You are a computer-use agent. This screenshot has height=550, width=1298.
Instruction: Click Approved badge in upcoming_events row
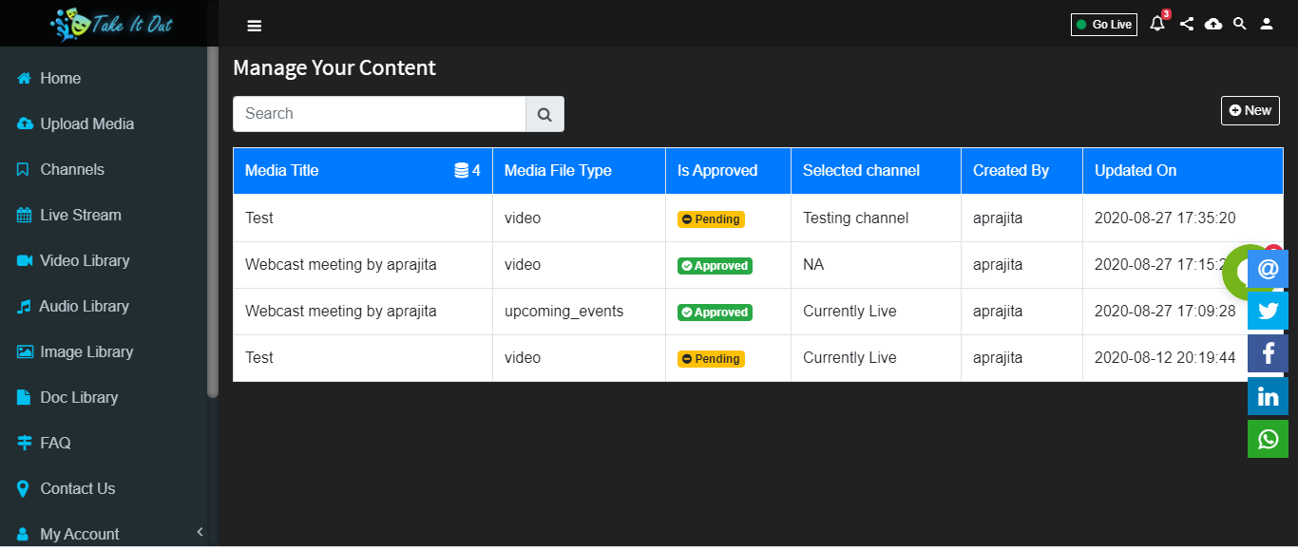(x=715, y=313)
